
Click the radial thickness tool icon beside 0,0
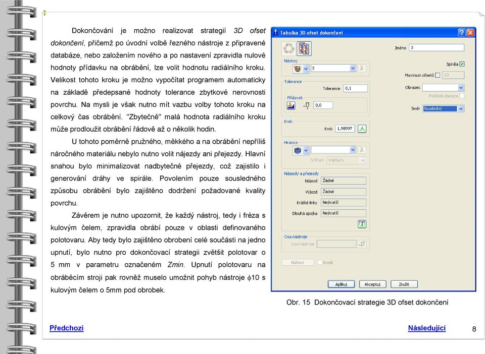pos(306,105)
